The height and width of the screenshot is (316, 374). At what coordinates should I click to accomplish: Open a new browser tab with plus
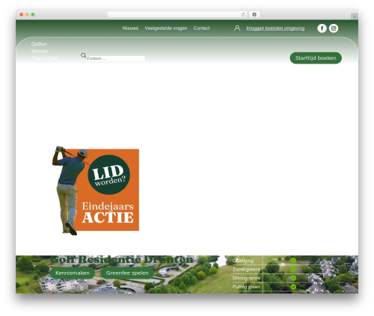tap(355, 16)
